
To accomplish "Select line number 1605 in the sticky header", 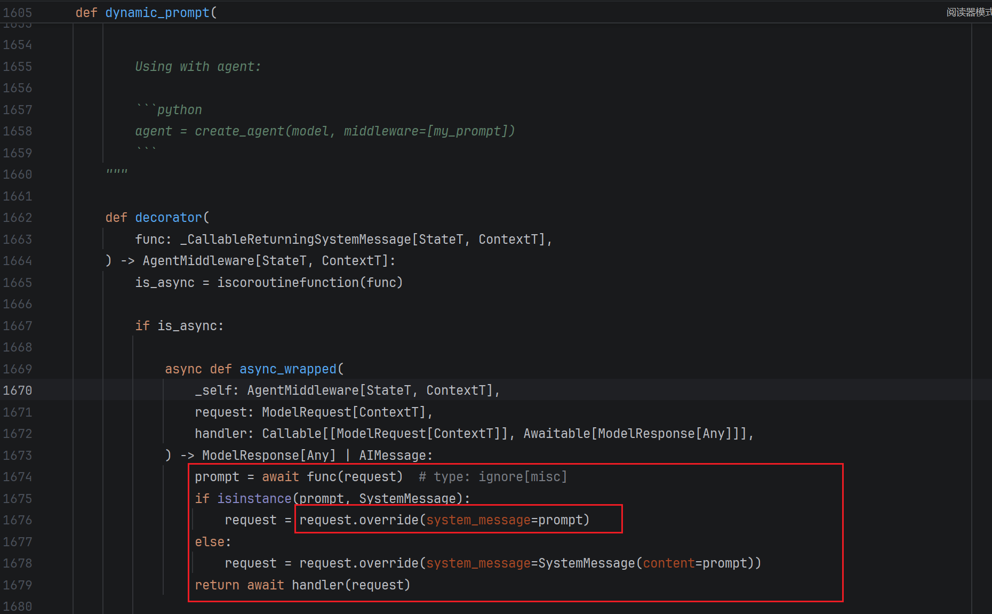I will tap(18, 12).
